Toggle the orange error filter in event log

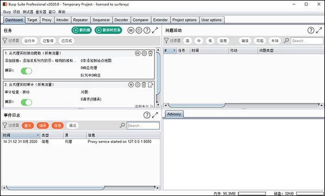coord(43,126)
